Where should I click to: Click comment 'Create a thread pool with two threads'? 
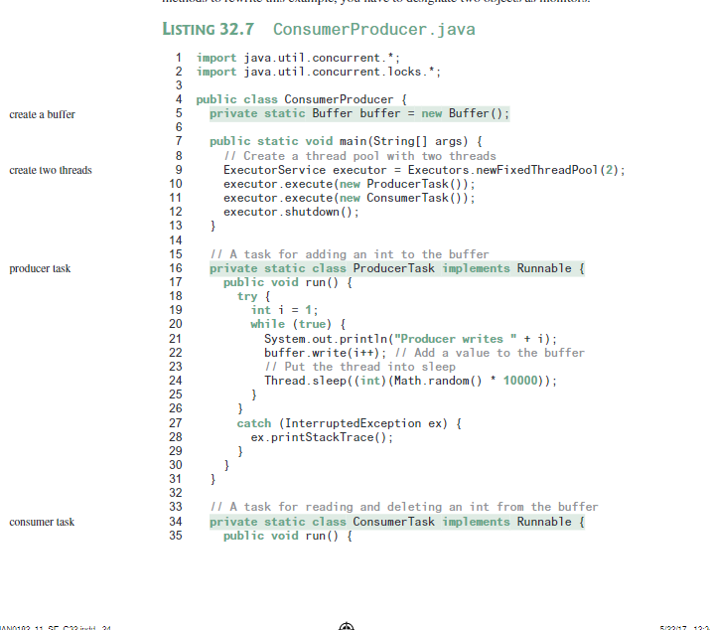coord(360,156)
